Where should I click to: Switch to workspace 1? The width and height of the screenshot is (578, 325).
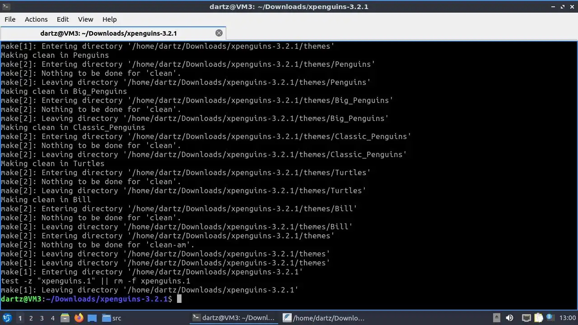click(x=20, y=318)
